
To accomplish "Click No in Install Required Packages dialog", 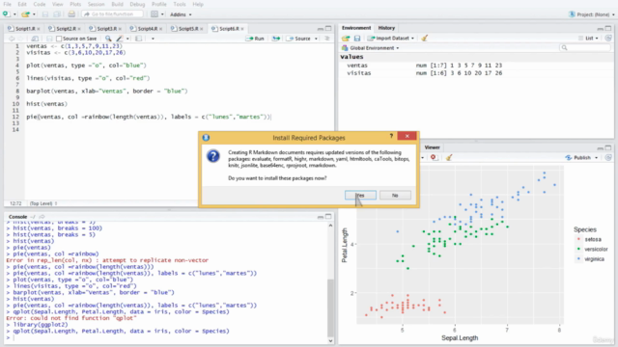I will [x=395, y=195].
